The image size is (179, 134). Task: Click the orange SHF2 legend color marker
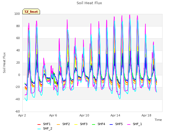[x=58, y=125]
